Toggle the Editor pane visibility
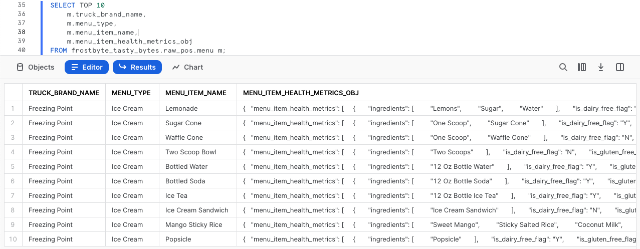640x249 pixels. (87, 67)
